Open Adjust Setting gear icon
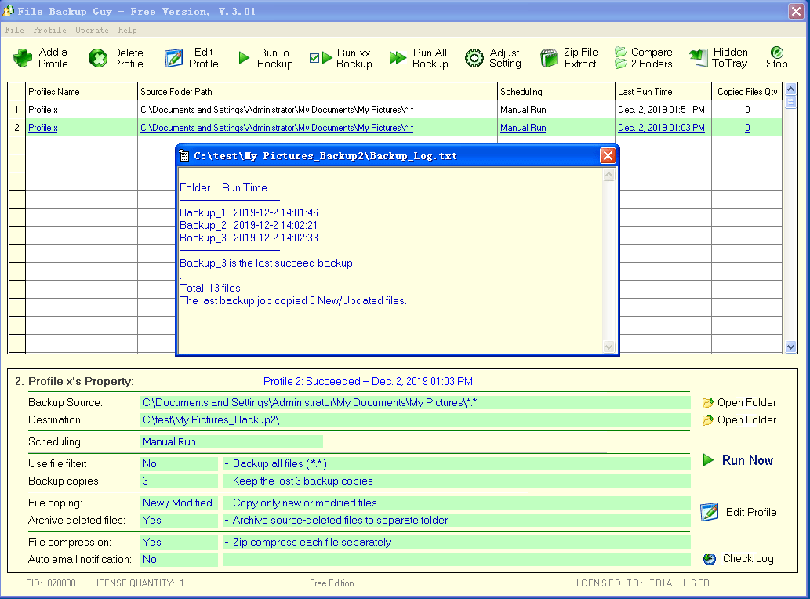Screen dimensions: 810x599 tap(474, 58)
